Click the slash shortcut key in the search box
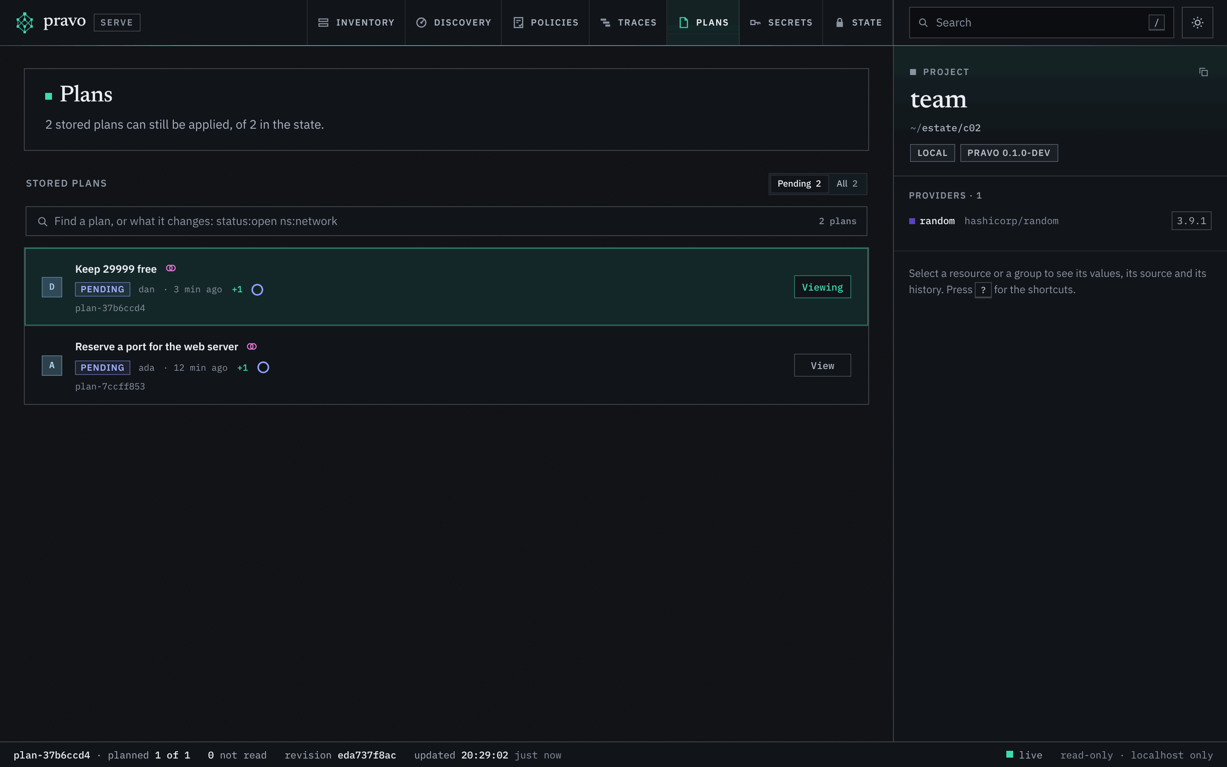Image resolution: width=1227 pixels, height=767 pixels. 1157,22
